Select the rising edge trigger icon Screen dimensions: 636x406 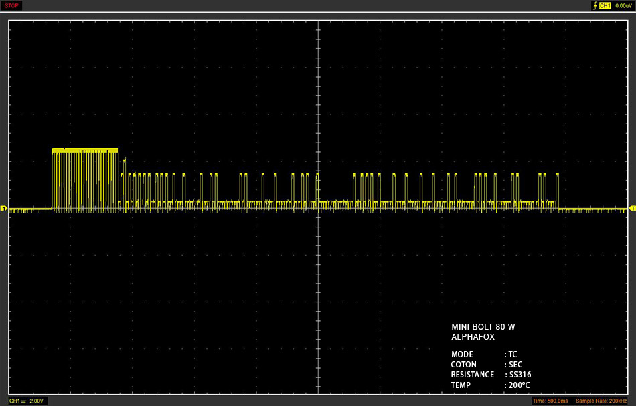[594, 5]
